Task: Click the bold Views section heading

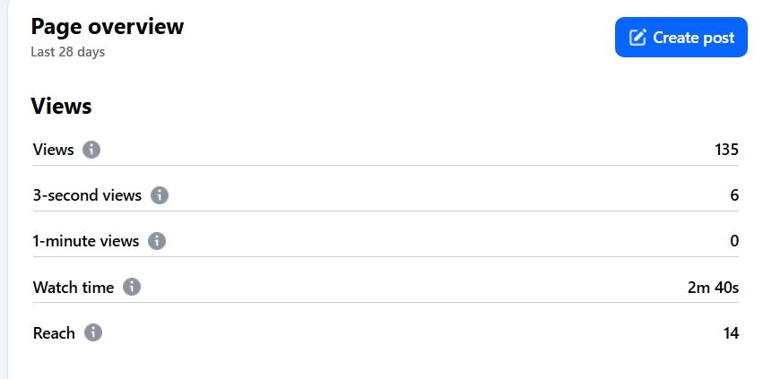Action: click(61, 106)
